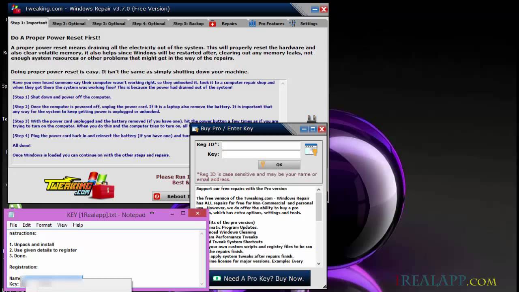Switch to Step 3: Optional tab

click(x=109, y=24)
